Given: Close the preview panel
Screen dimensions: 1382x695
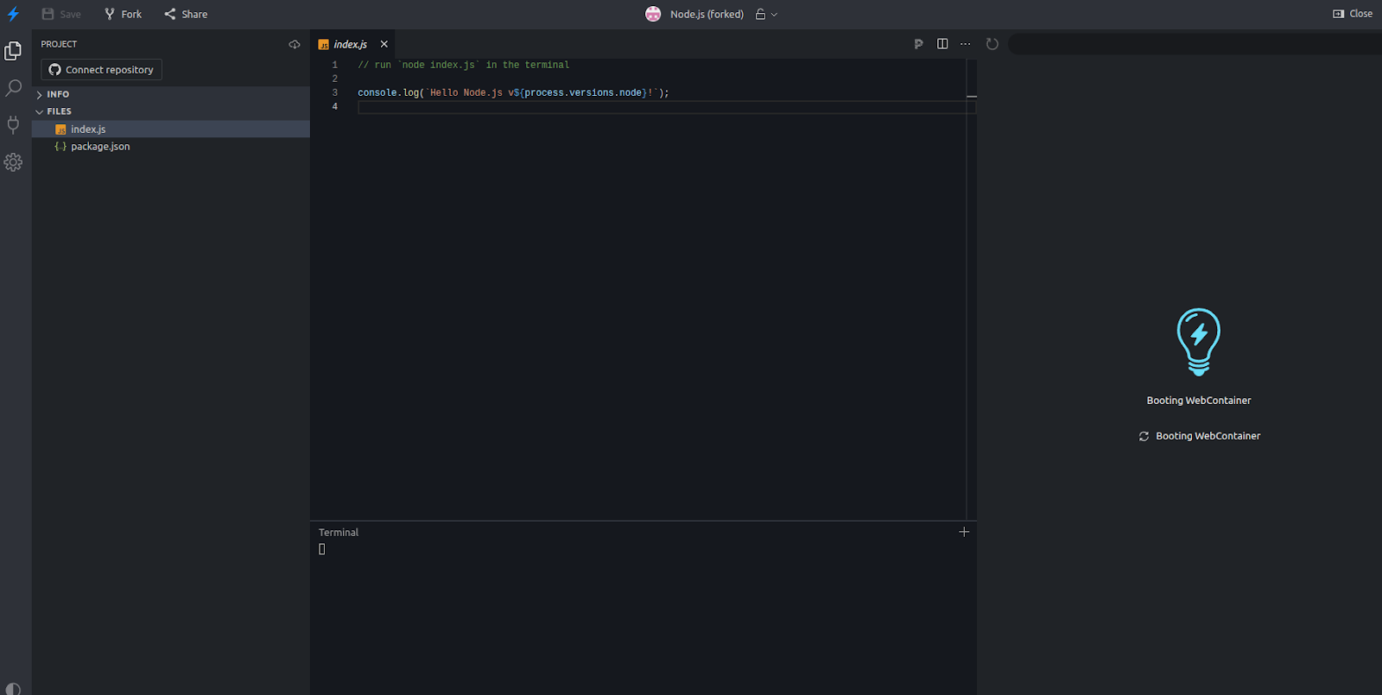Looking at the screenshot, I should 1353,14.
